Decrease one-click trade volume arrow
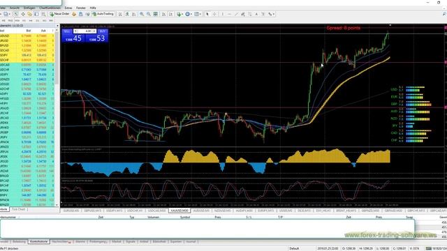The width and height of the screenshot is (447, 251). click(x=75, y=31)
